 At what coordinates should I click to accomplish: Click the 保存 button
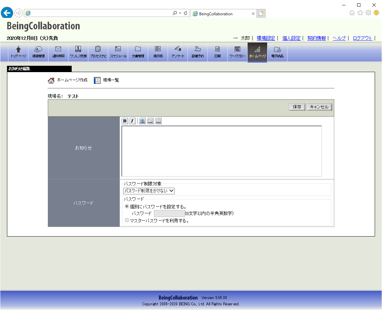297,107
